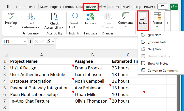Click the Check Accessibility icon

click(x=55, y=17)
